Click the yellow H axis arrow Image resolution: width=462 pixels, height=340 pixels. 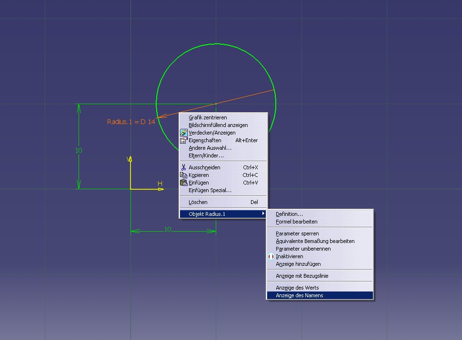click(x=160, y=189)
